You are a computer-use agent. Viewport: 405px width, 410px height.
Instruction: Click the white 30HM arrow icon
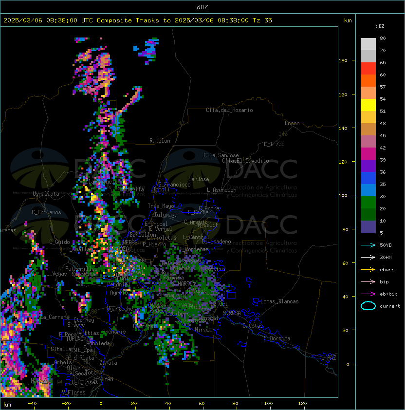(x=368, y=257)
